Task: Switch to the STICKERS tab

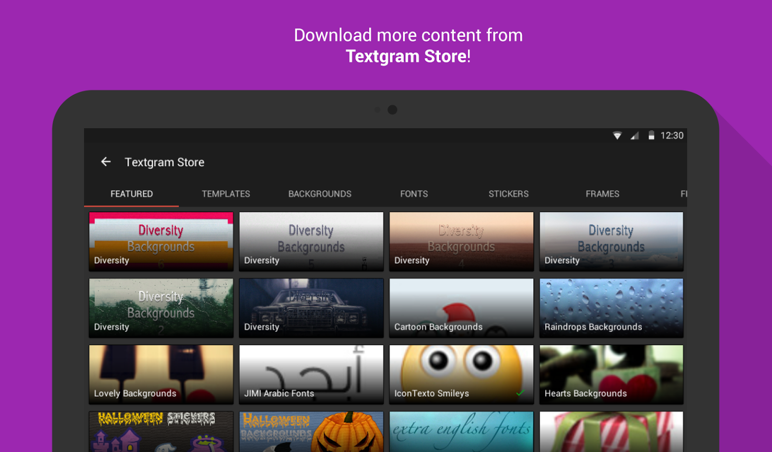Action: [x=508, y=194]
